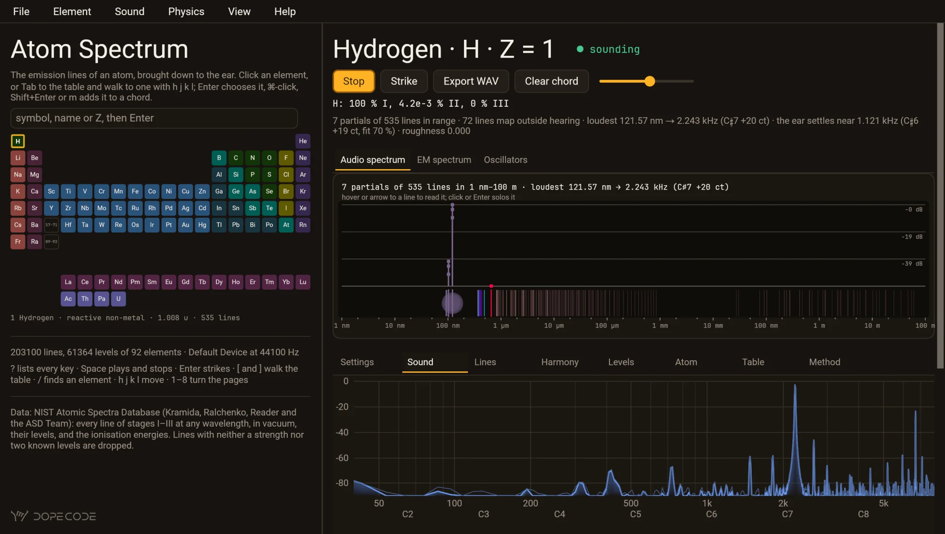Click the Hg mercury element cell

pos(202,225)
